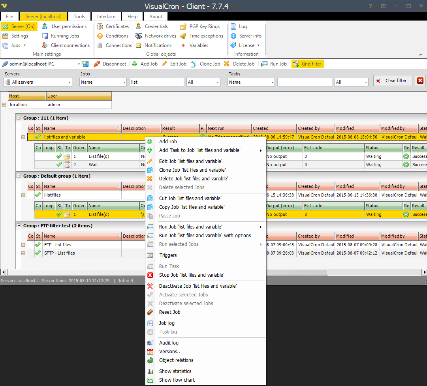Image resolution: width=427 pixels, height=386 pixels.
Task: Open the Credentials icon
Action: click(139, 26)
